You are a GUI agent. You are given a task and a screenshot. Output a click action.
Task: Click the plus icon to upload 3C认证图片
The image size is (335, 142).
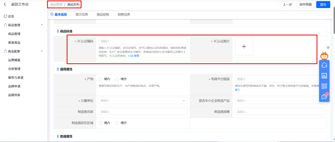click(x=244, y=46)
